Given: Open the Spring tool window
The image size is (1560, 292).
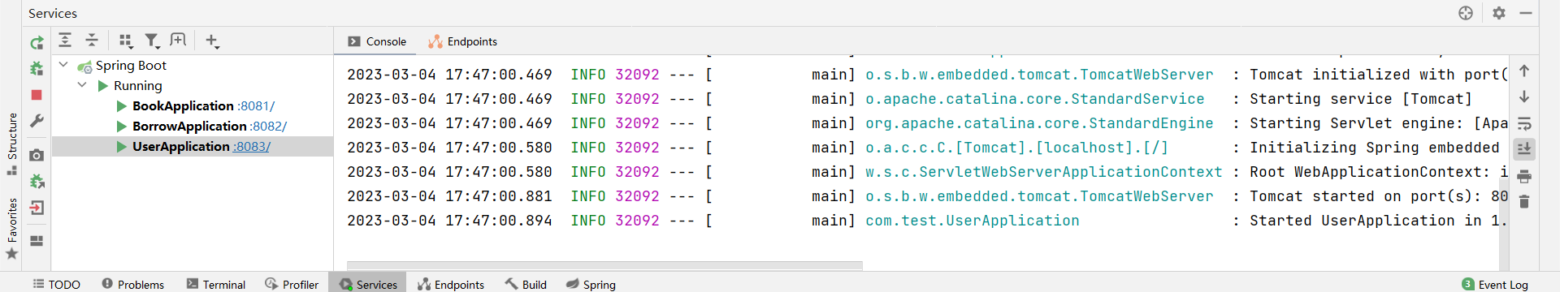Looking at the screenshot, I should coord(591,284).
